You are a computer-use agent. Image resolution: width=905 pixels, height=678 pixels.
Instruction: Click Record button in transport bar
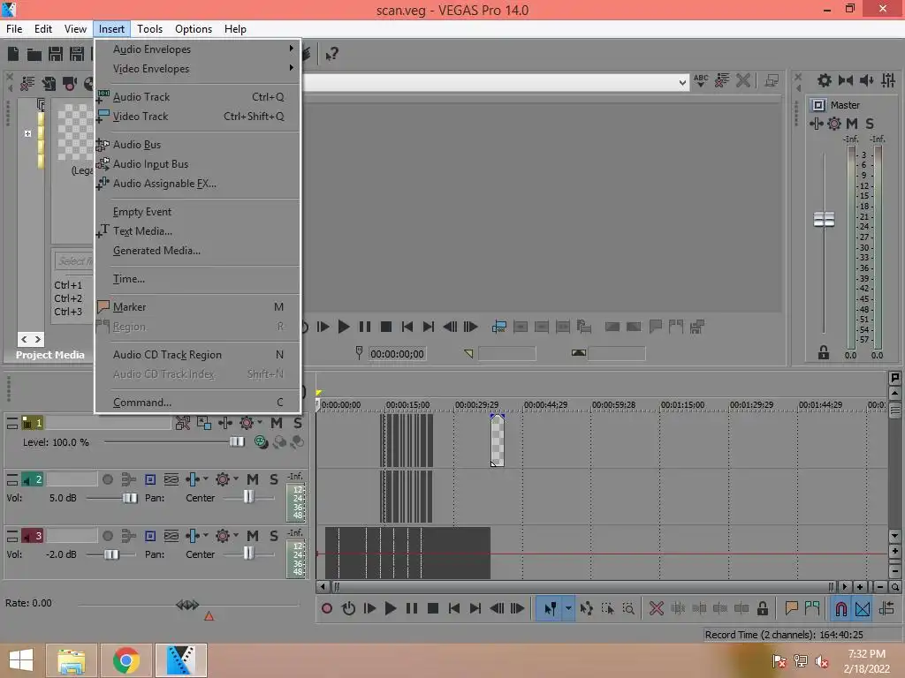pos(327,608)
